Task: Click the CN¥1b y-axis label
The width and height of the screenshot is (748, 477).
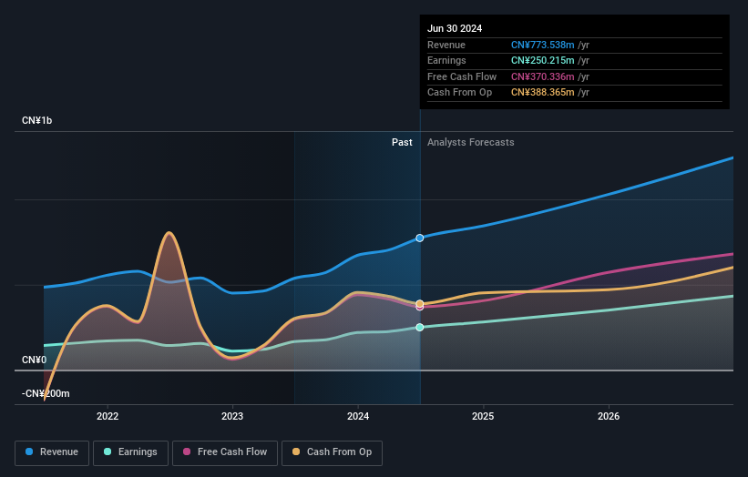Action: (x=36, y=120)
